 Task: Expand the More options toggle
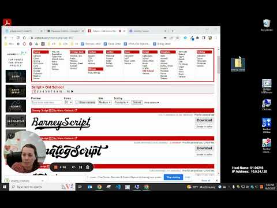(152, 102)
